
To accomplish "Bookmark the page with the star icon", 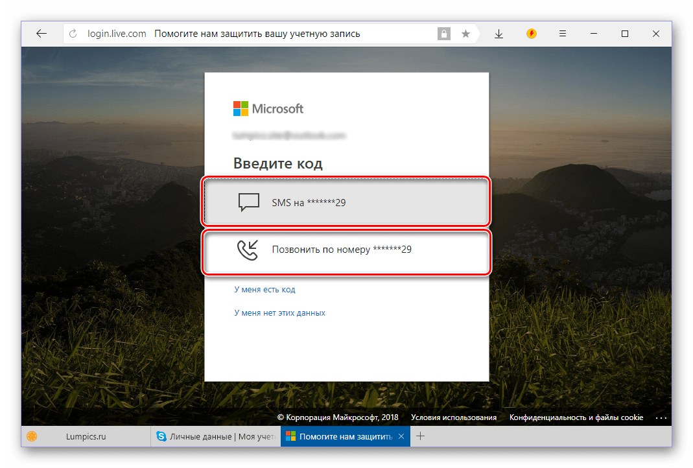I will tap(465, 34).
